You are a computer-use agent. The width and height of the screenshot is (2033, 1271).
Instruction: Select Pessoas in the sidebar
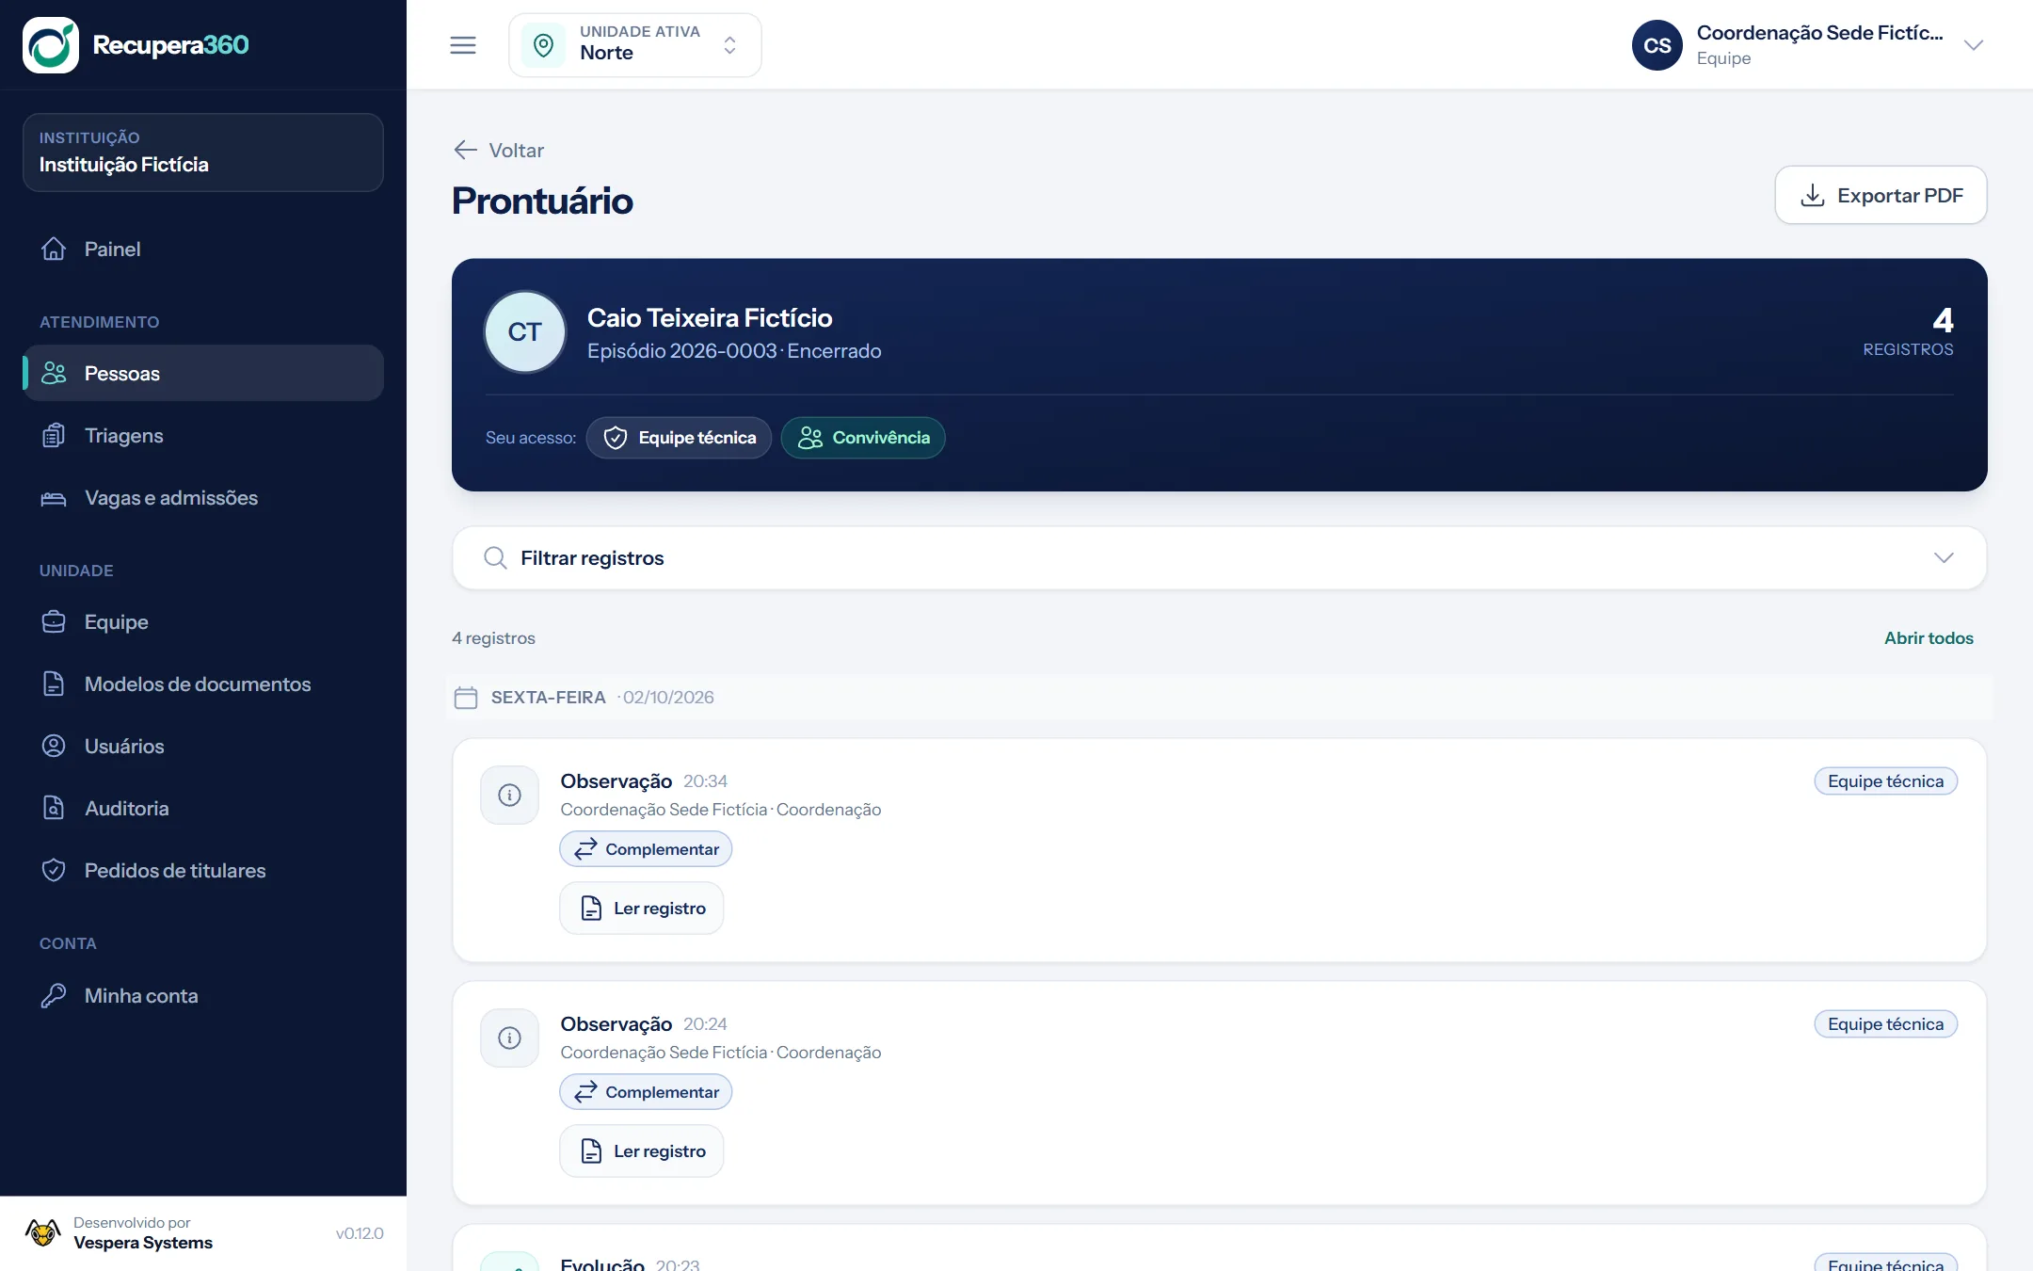pyautogui.click(x=203, y=373)
